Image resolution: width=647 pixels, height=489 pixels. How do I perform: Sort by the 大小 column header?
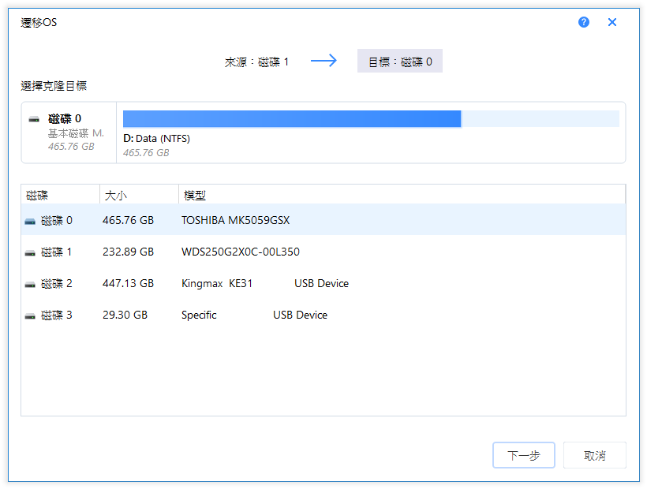tap(139, 194)
